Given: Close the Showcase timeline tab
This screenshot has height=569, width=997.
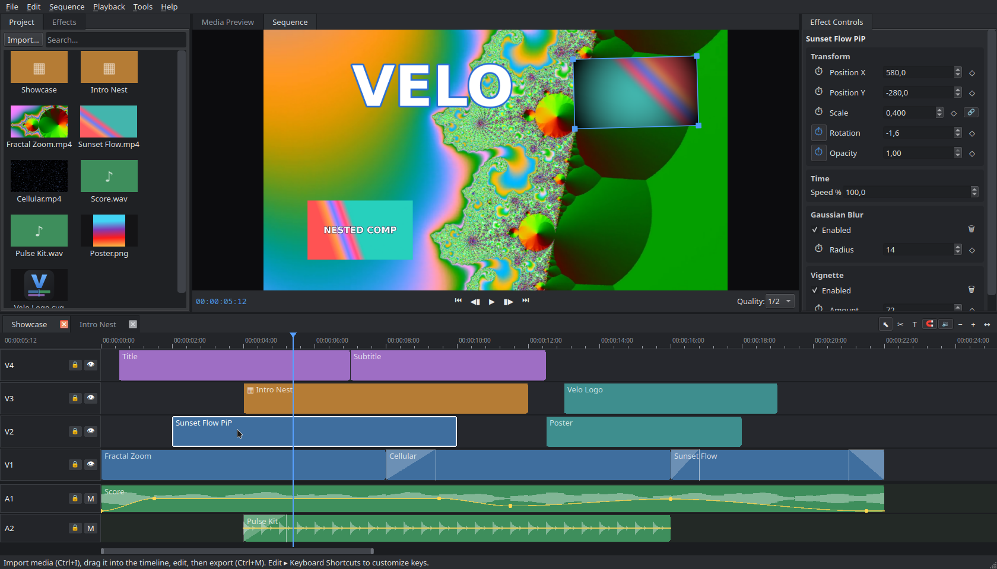Looking at the screenshot, I should point(64,324).
